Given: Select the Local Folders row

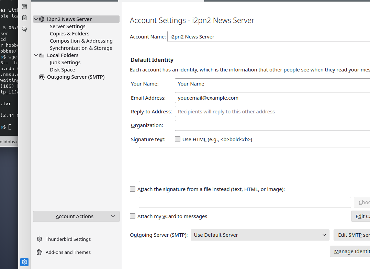Looking at the screenshot, I should click(x=76, y=55).
